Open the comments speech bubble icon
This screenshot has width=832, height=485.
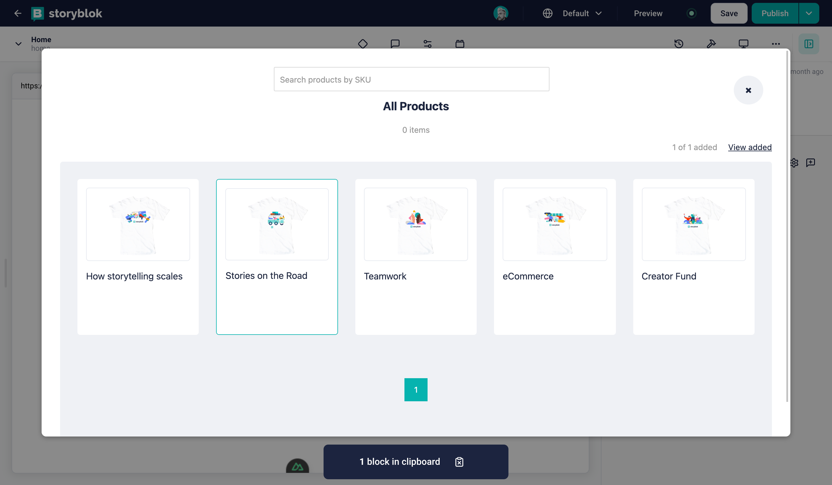tap(395, 44)
